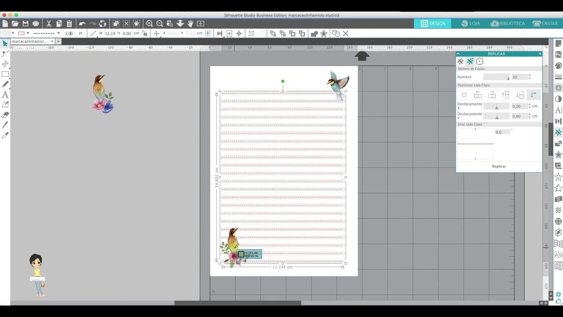This screenshot has height=317, width=563.
Task: Open the LOJA store tab
Action: [471, 23]
